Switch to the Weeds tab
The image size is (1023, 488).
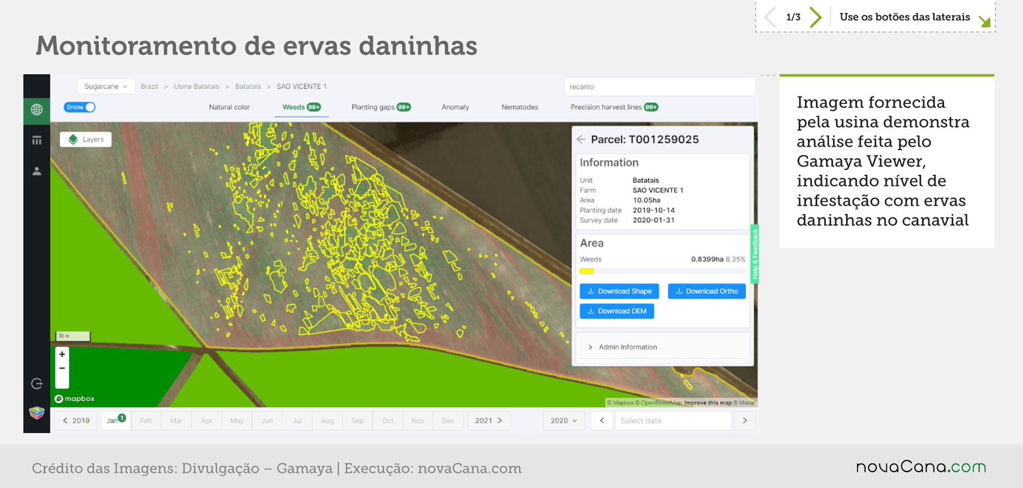click(302, 107)
